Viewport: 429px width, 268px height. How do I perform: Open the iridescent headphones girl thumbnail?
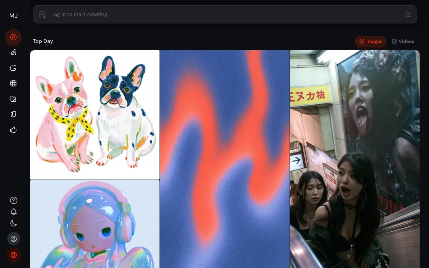[95, 224]
